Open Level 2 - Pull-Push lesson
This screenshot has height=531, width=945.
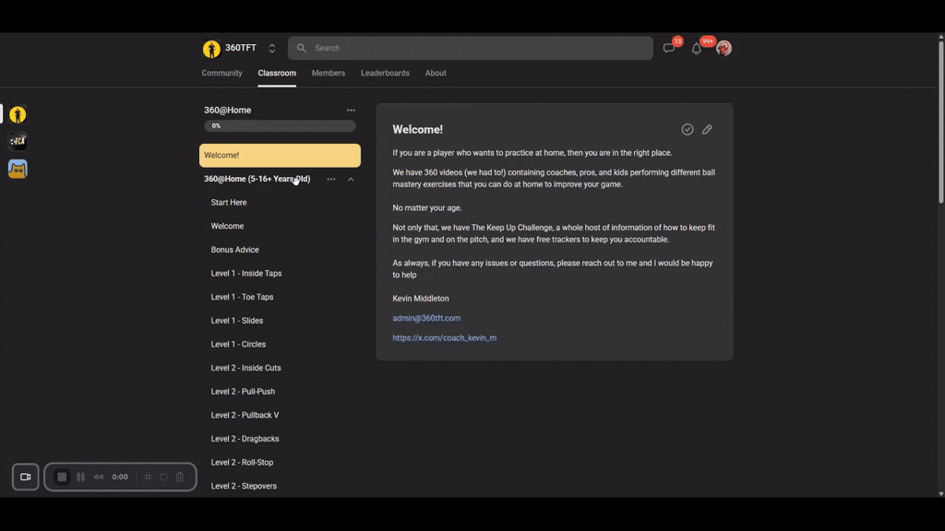243,391
